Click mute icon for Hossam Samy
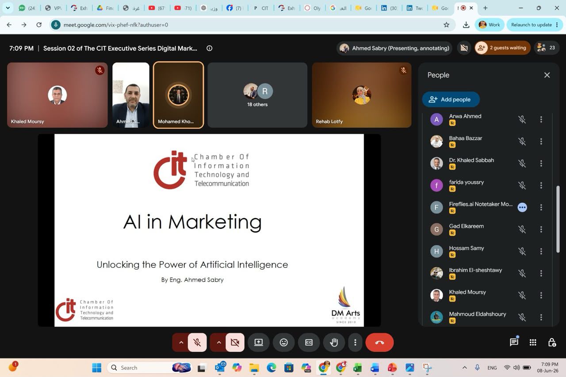This screenshot has height=377, width=566. tap(522, 251)
